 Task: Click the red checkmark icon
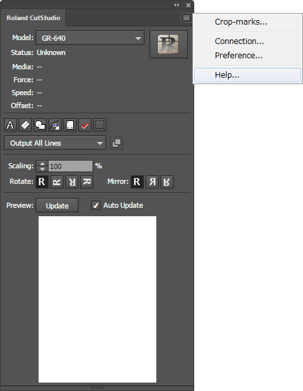click(x=85, y=125)
